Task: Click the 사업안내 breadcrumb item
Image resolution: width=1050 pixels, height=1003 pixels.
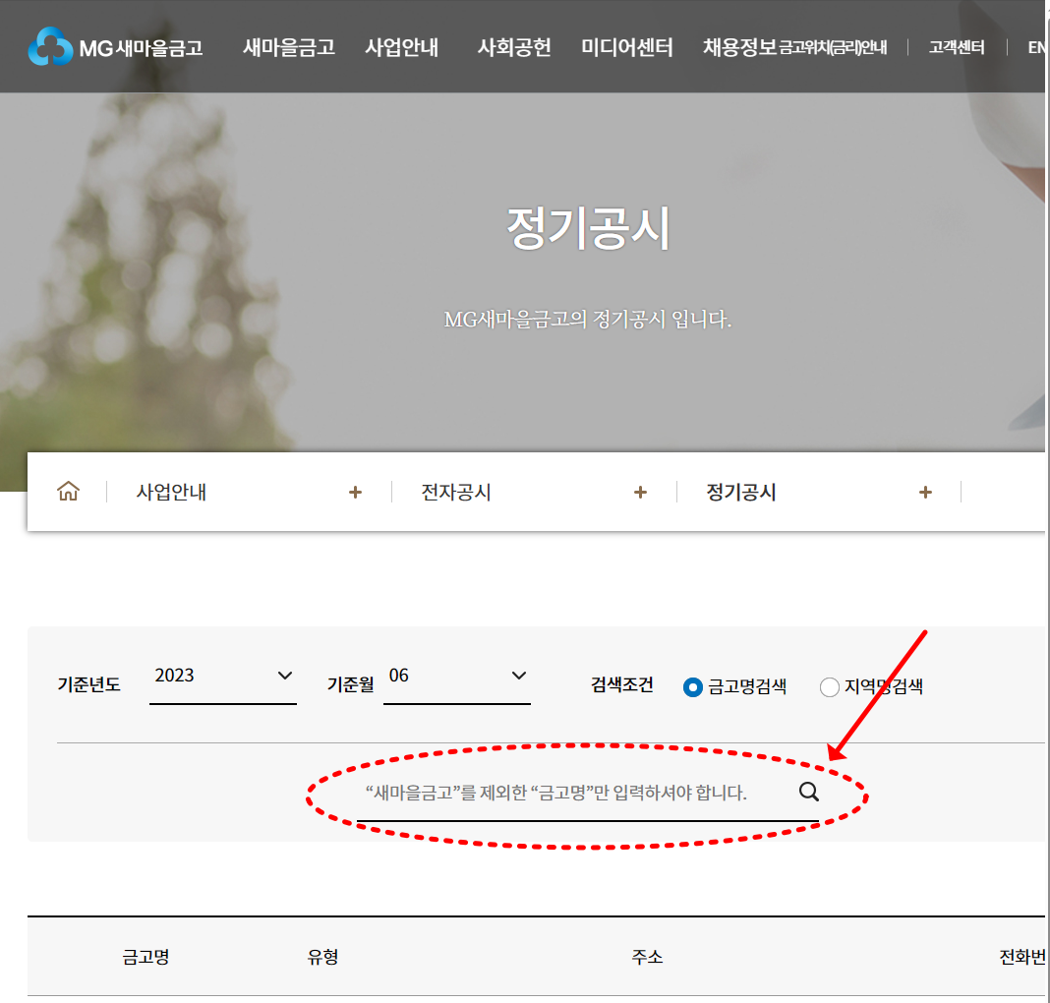Action: (x=171, y=492)
